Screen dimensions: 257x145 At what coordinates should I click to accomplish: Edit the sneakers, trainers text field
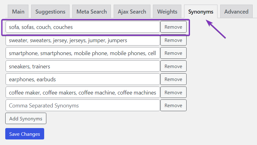click(83, 66)
